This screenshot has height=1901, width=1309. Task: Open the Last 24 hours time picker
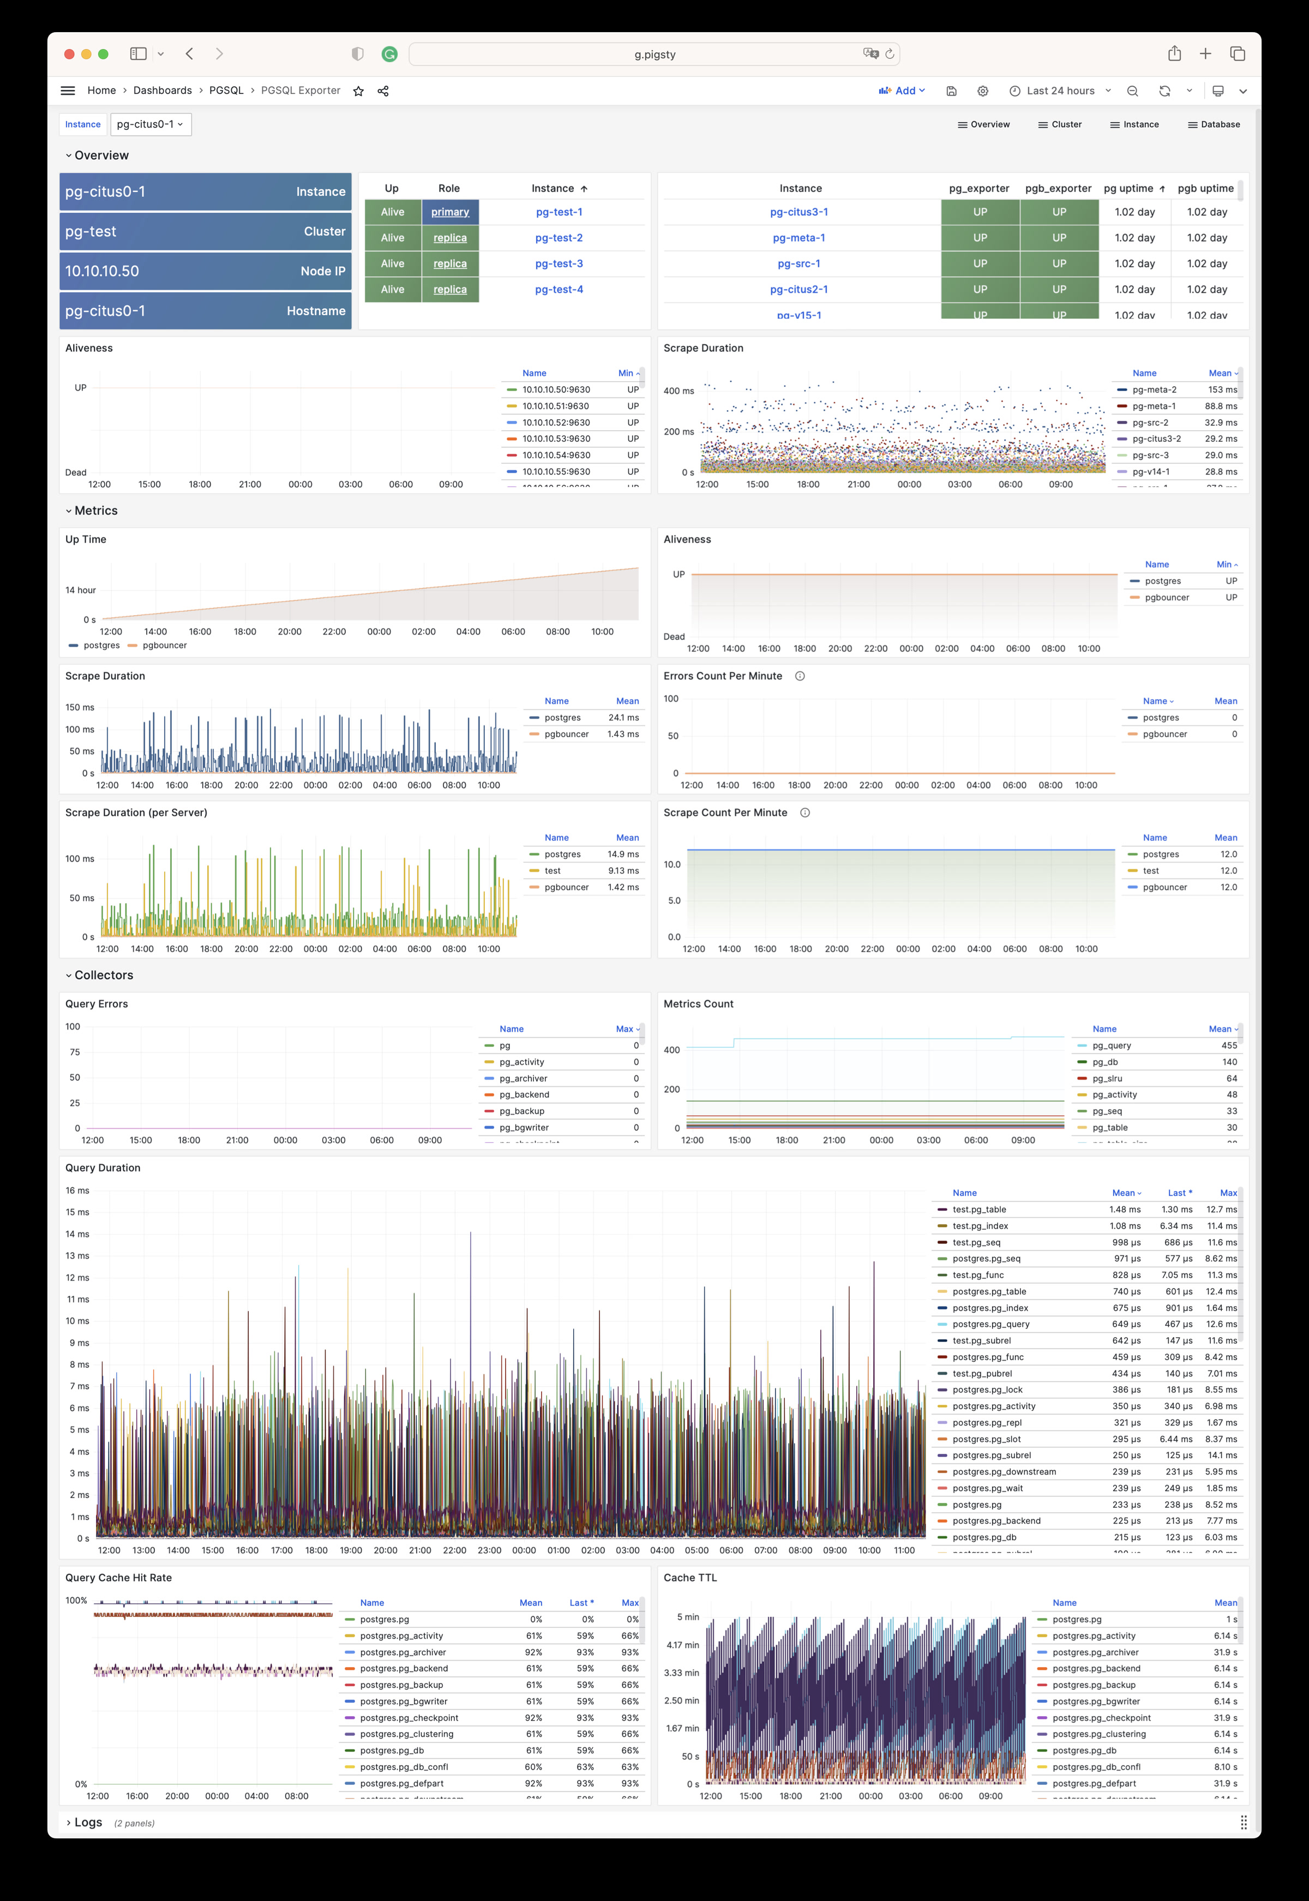1061,90
